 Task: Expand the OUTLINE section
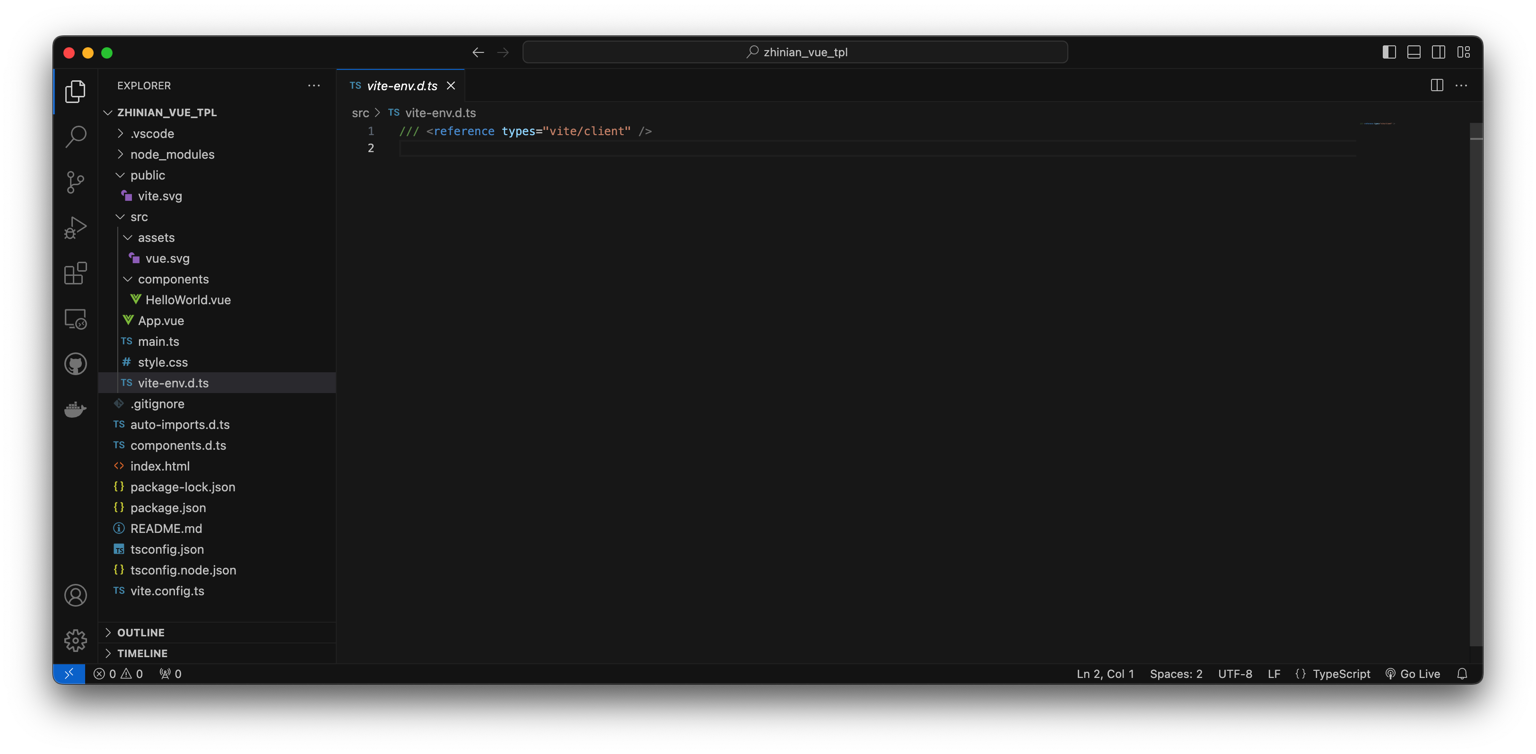(x=218, y=633)
